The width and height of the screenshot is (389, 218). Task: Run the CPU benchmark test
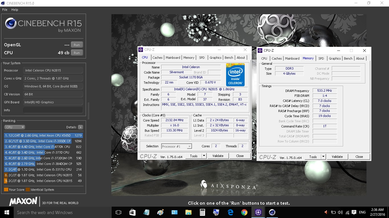click(x=77, y=53)
